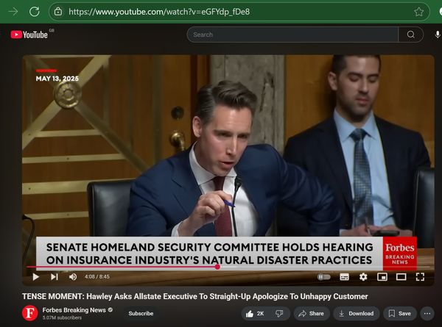Screen dimensions: 442x327
Task: Open the miniplayer
Action: (x=382, y=277)
